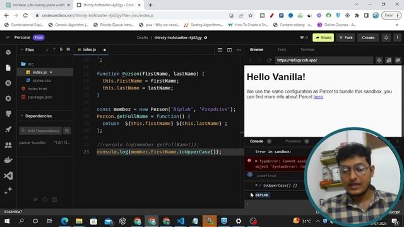Select the index.js editor tab
Screen dimensions: 404x227
(90, 50)
